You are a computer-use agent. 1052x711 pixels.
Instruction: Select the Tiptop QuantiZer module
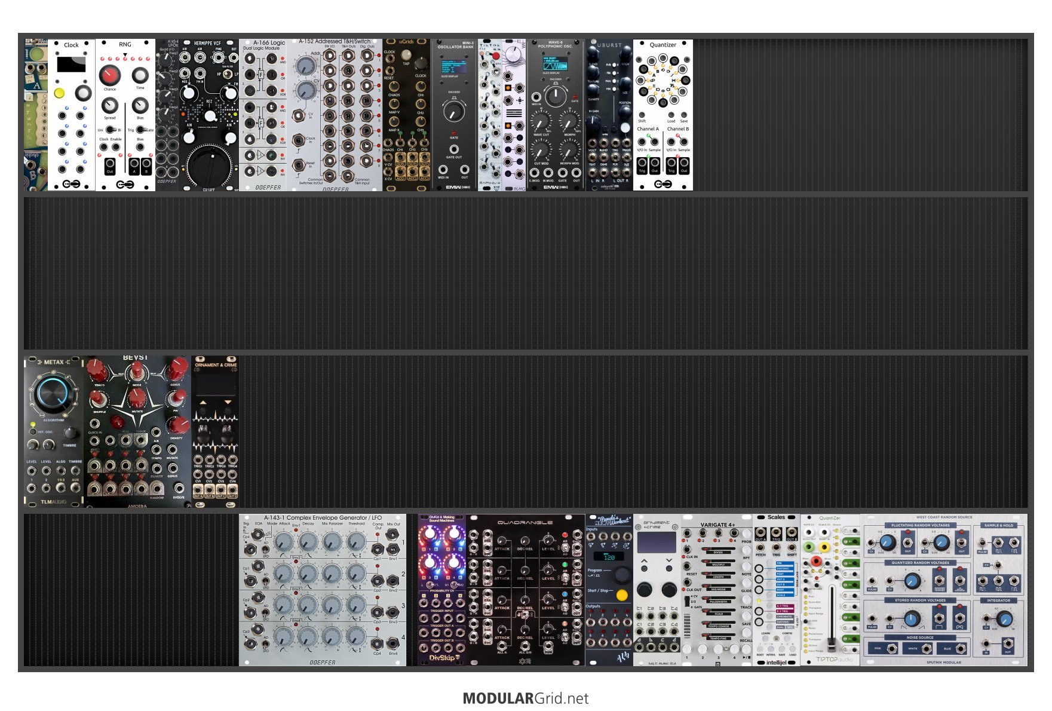tap(830, 590)
